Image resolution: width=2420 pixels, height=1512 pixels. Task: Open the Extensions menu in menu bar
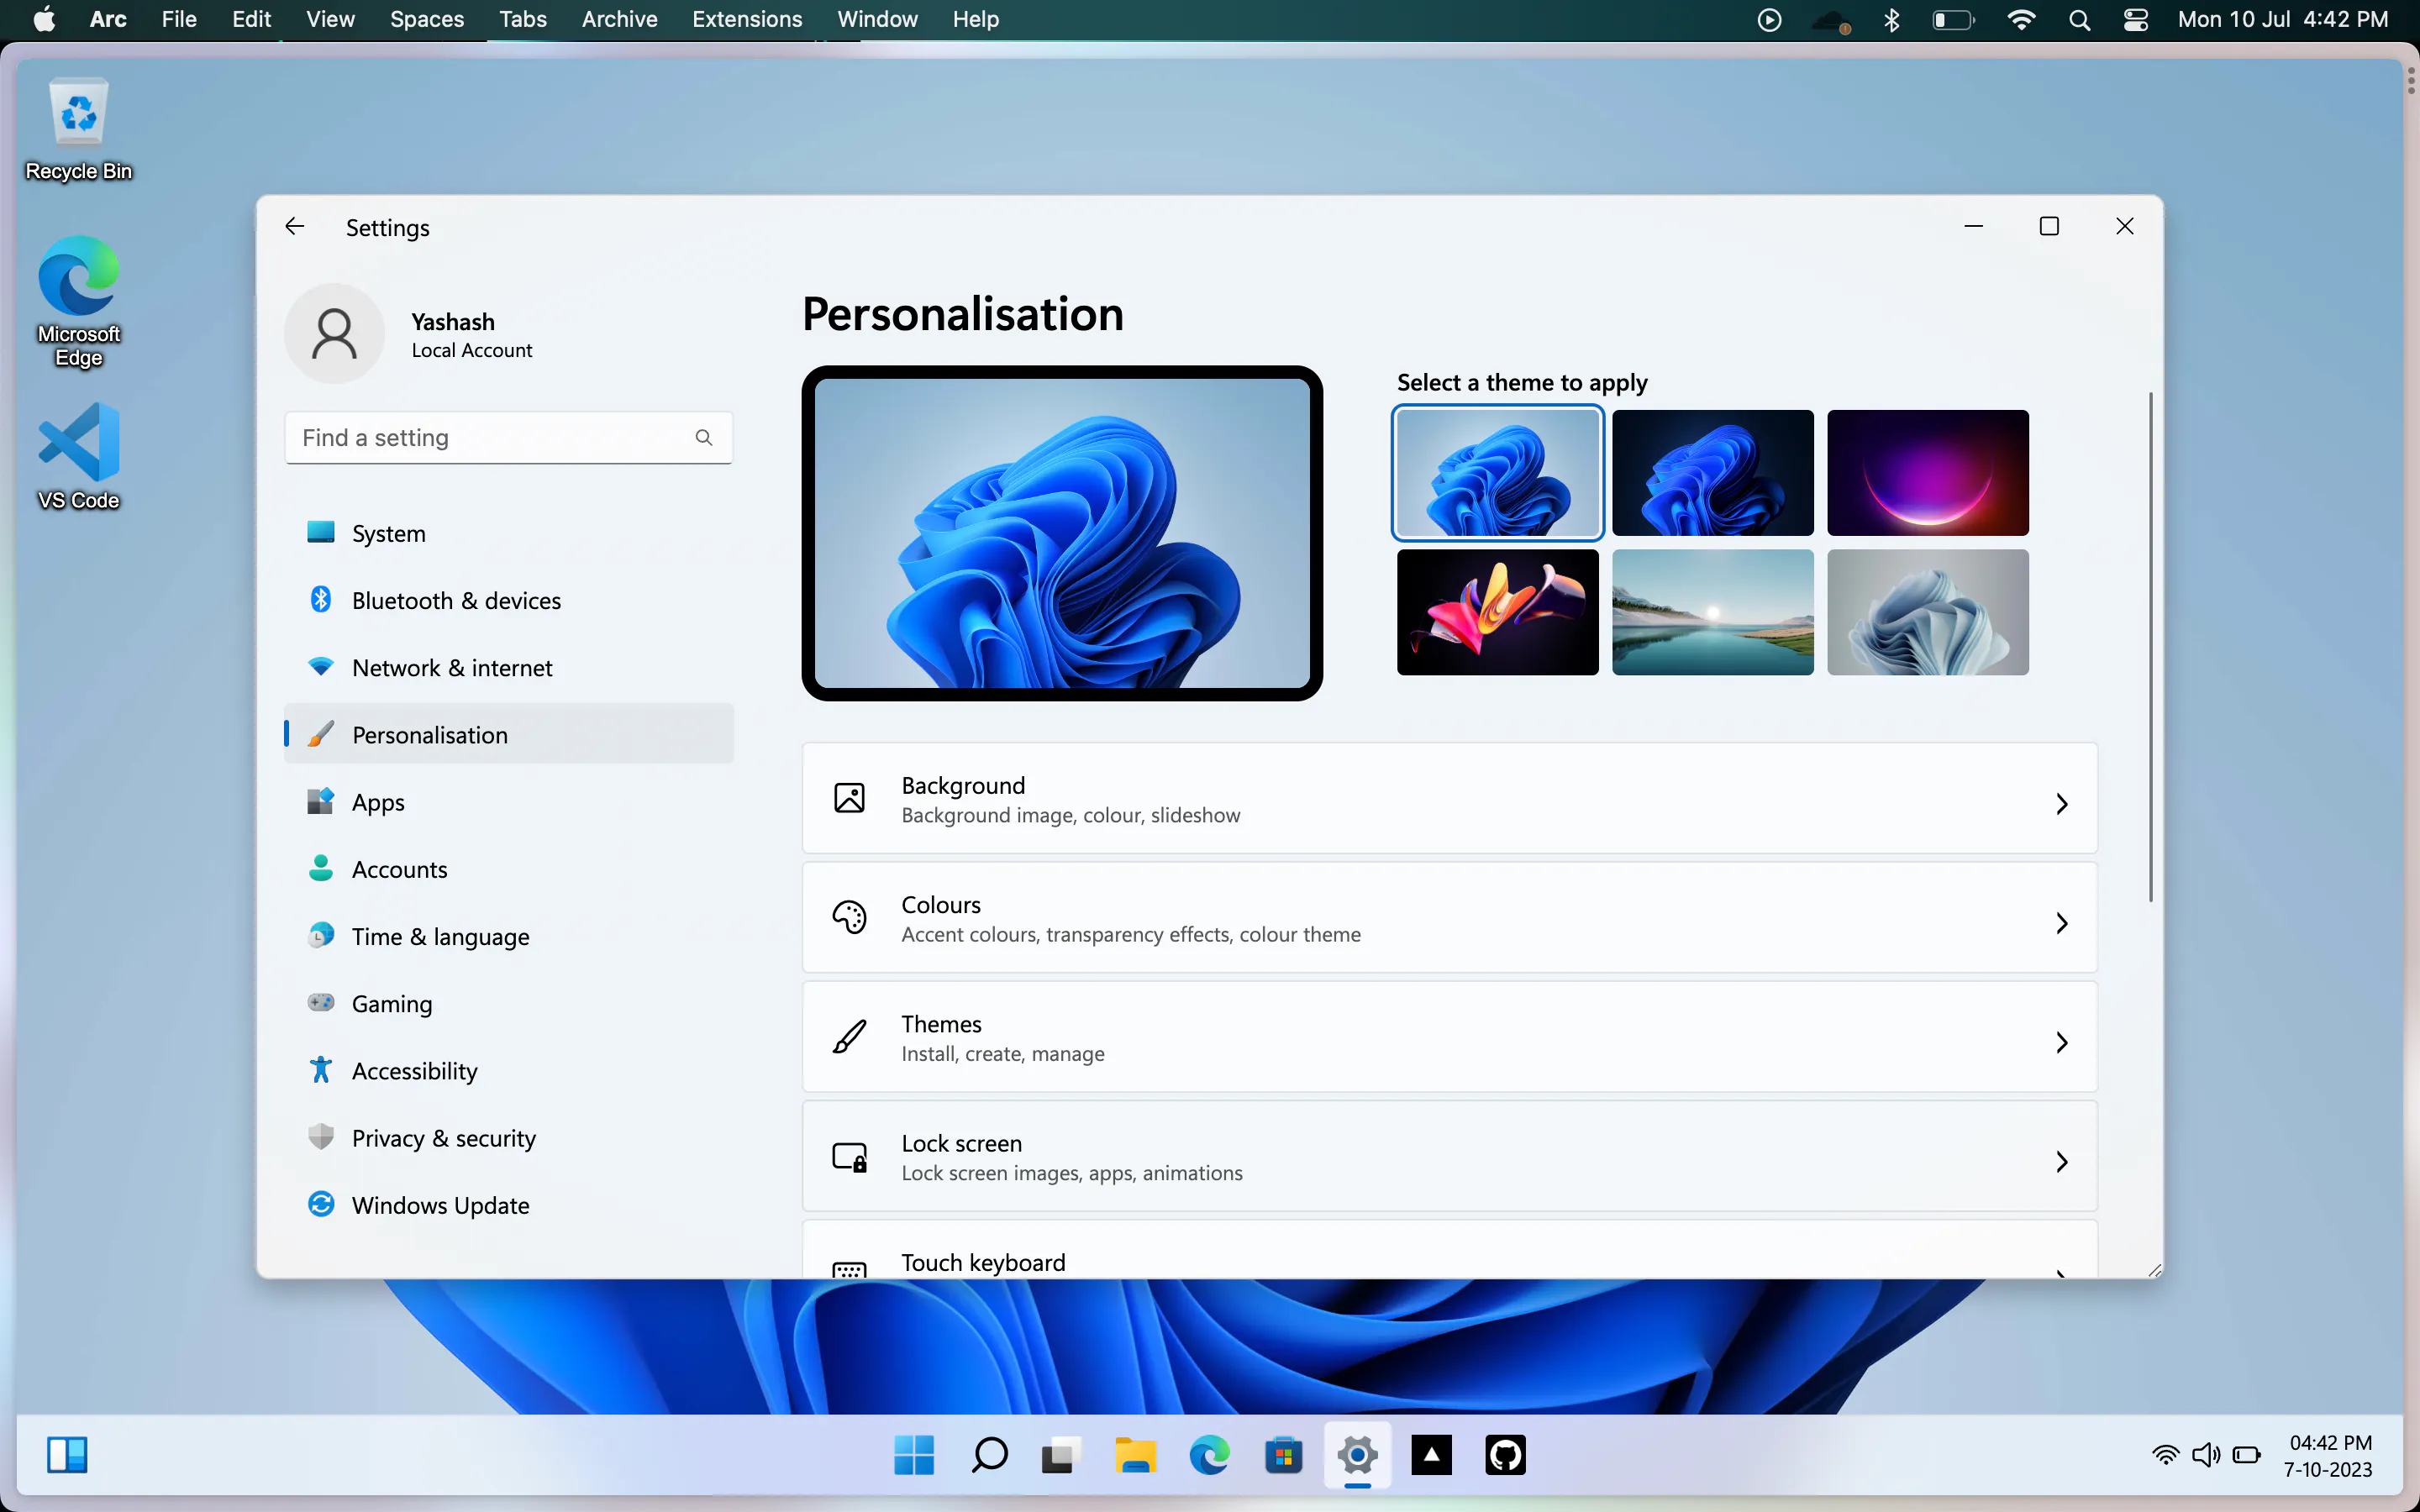(x=747, y=19)
